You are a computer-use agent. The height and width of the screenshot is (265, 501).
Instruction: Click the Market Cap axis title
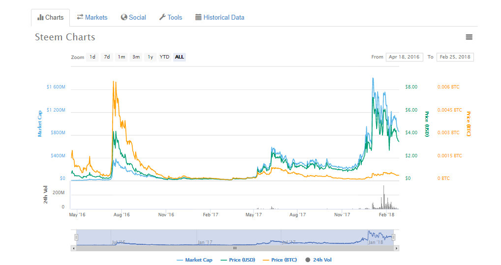click(x=40, y=124)
